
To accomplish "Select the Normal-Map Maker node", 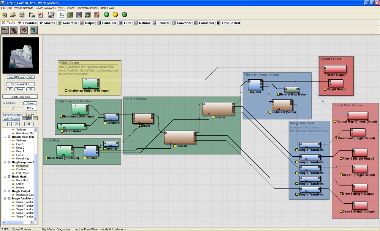I will click(x=292, y=89).
